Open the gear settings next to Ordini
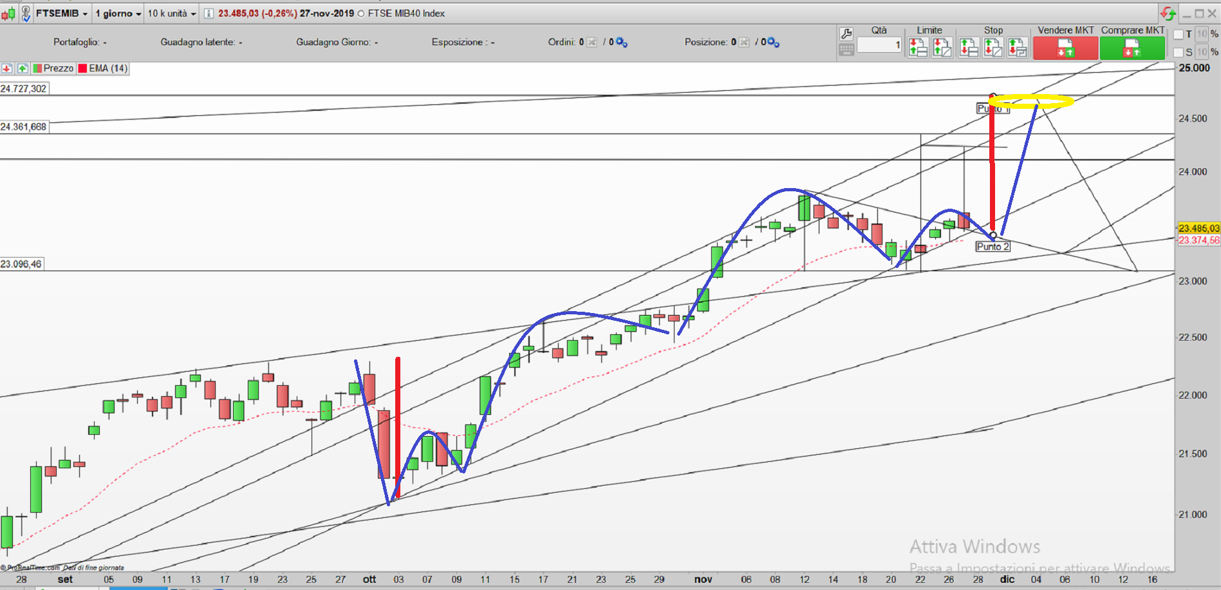Screen dimensions: 1221x590 coord(621,42)
